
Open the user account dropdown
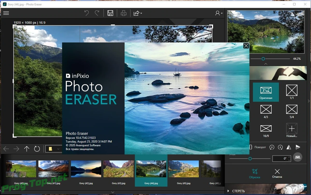click(x=219, y=13)
